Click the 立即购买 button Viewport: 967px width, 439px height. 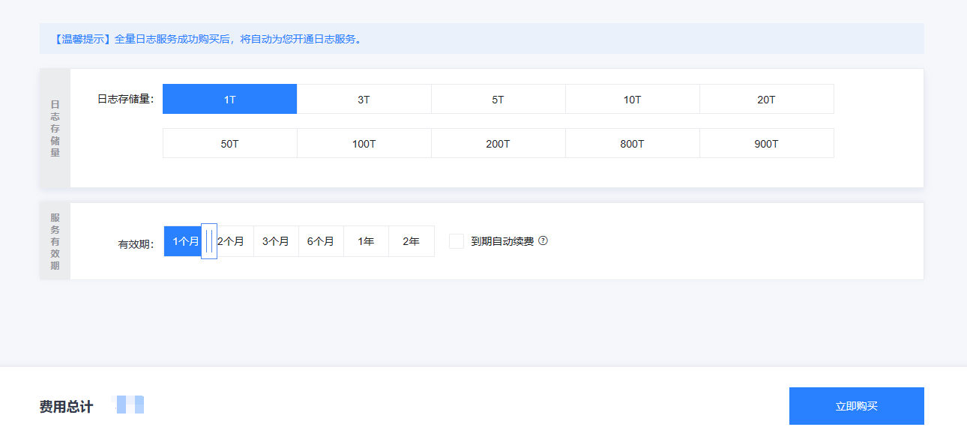click(x=856, y=406)
